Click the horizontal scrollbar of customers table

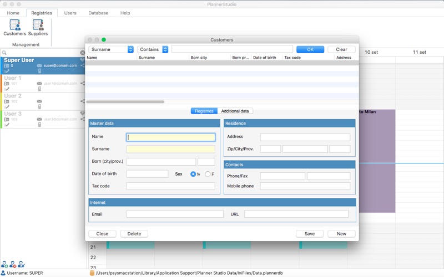coord(125,102)
